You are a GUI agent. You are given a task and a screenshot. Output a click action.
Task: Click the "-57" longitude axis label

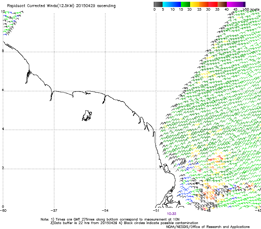(x=54, y=211)
